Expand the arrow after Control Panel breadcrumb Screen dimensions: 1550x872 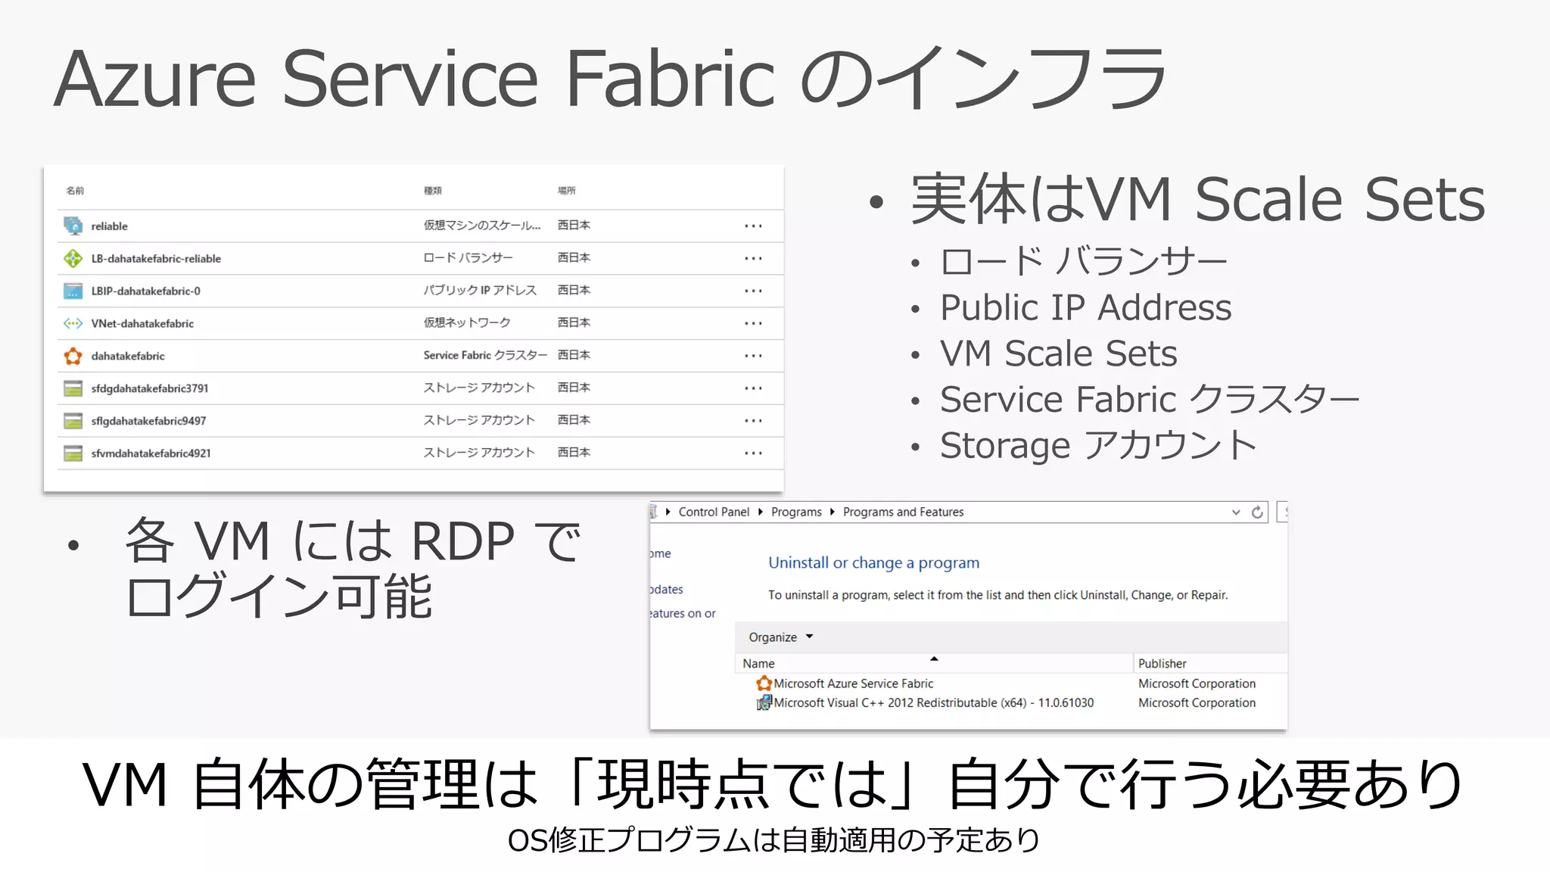coord(761,512)
